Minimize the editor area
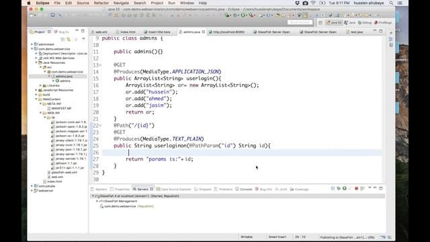 tap(375, 30)
